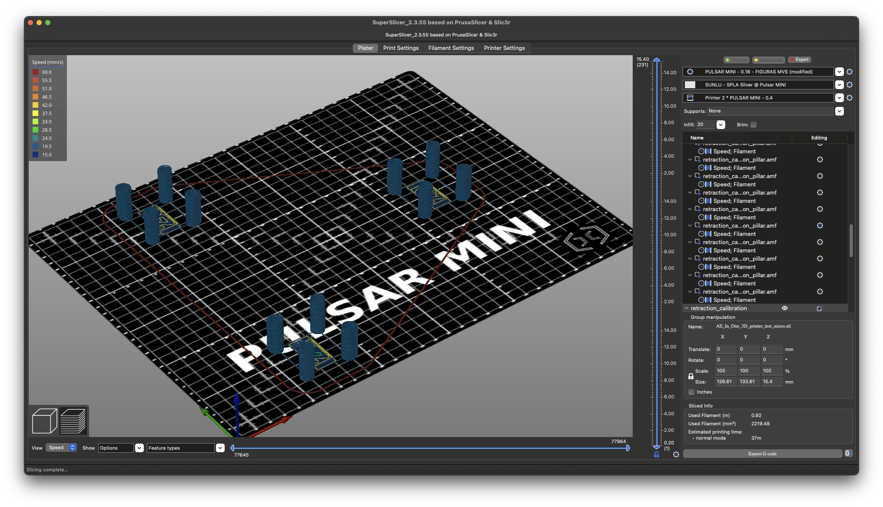Open Feature types dropdown arrow

coord(220,448)
